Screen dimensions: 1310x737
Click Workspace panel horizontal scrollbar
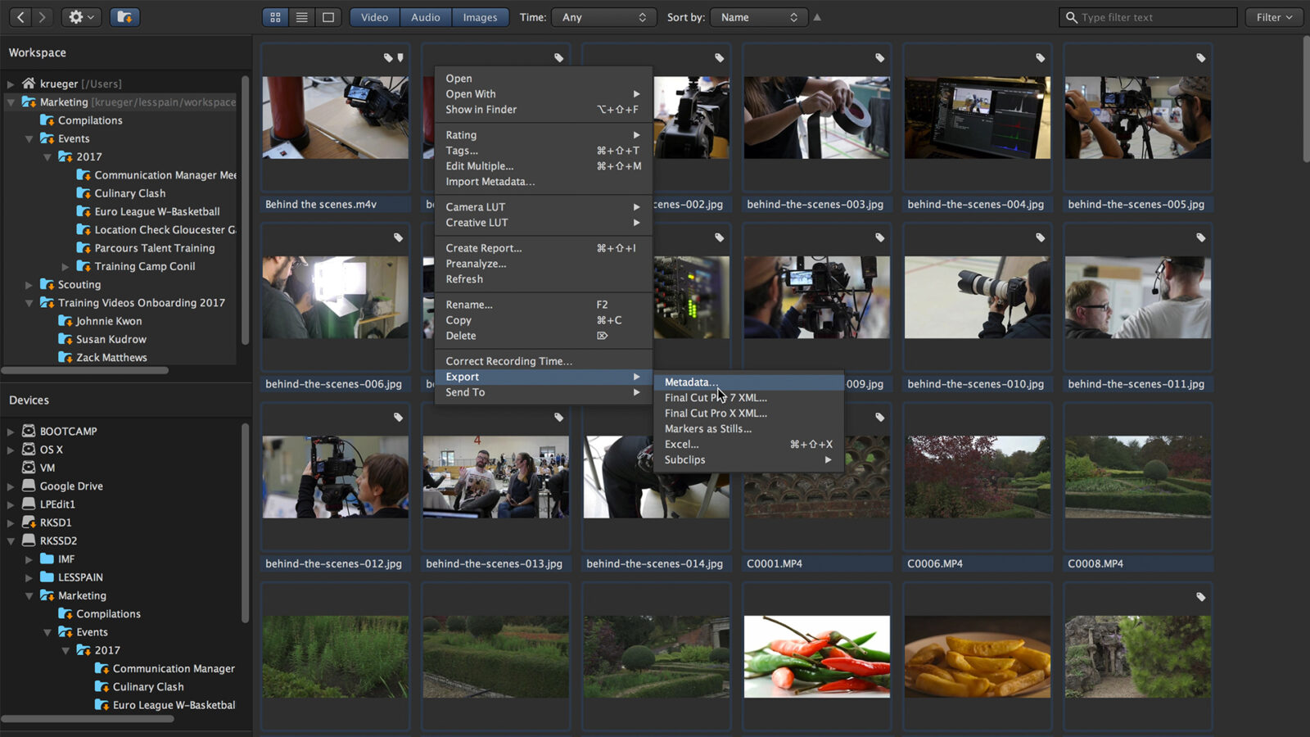(x=85, y=370)
